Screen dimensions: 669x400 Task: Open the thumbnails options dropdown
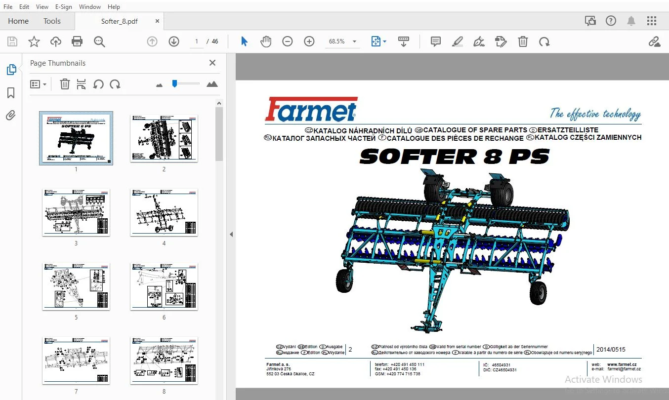(x=38, y=84)
